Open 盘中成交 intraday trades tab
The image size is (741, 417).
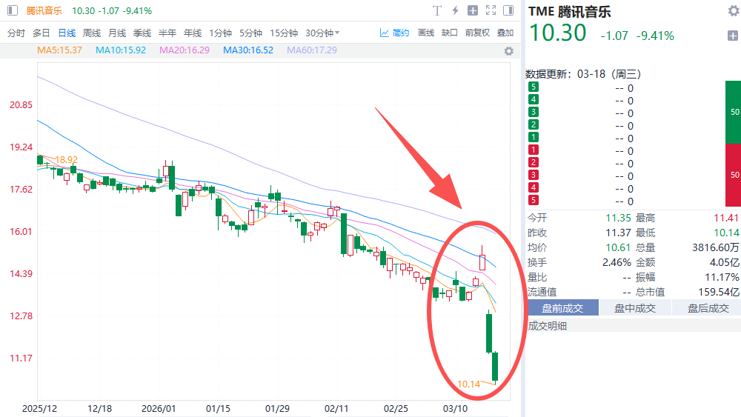tap(635, 308)
